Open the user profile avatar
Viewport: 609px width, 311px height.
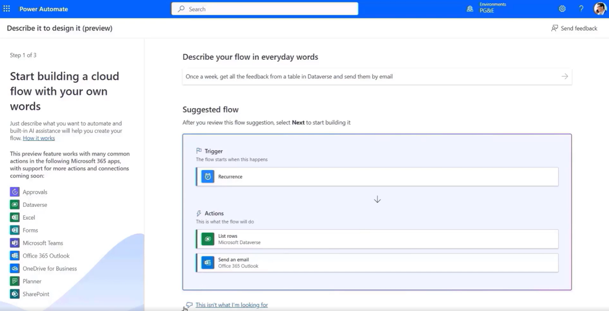coord(600,9)
